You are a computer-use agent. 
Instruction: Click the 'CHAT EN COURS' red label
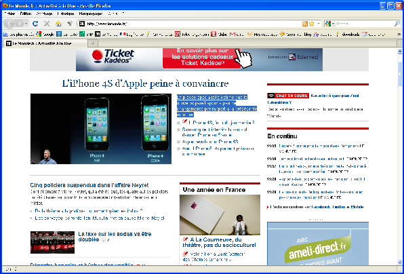coord(291,96)
